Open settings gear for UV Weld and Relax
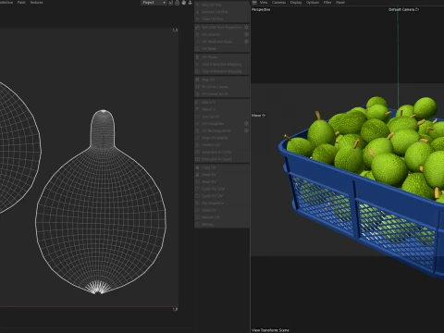 tap(246, 42)
